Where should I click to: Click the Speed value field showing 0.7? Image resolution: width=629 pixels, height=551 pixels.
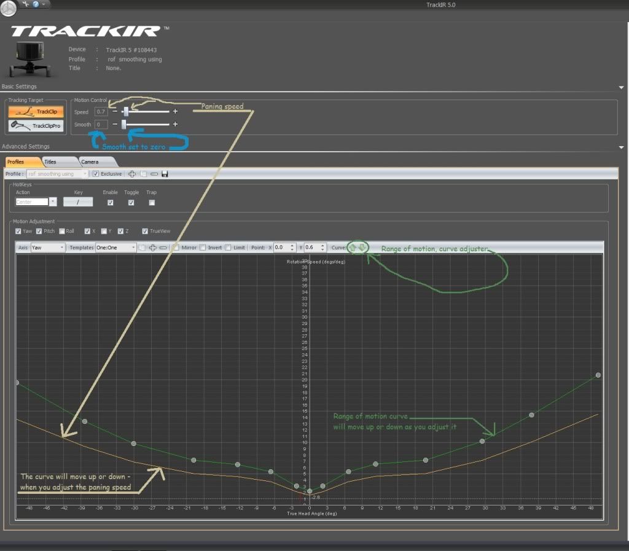click(x=101, y=112)
